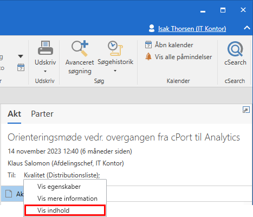Viewport: 253px width, 217px height.
Task: Switch to the Akt tab
Action: point(14,114)
